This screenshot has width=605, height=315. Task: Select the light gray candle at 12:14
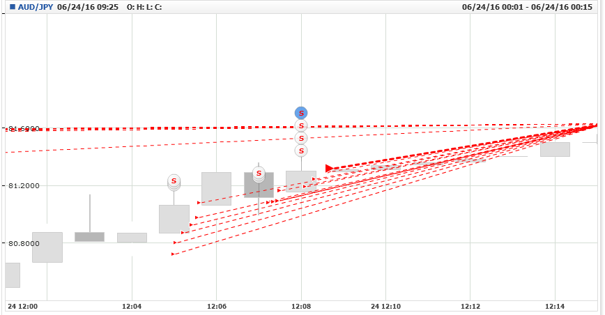pos(555,150)
